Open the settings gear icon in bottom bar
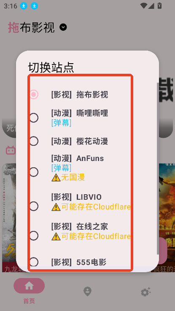Viewport: 175px width, 311px height. point(145,292)
